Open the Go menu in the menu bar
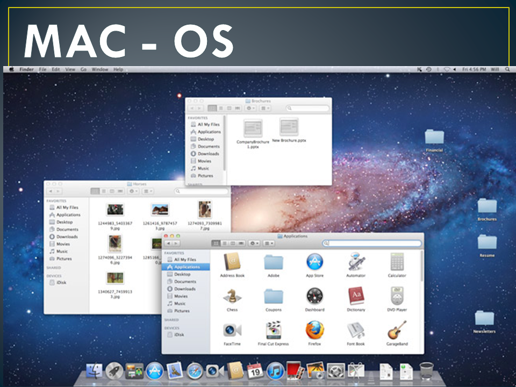This screenshot has height=387, width=516. pos(84,69)
